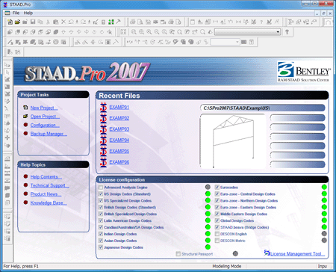Toggle Advanced Analysis Engine checkbox
336x272 pixels.
click(101, 188)
